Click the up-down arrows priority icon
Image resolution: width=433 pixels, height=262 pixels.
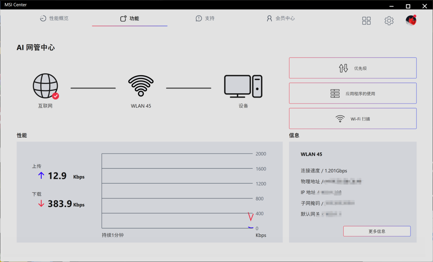pyautogui.click(x=343, y=68)
